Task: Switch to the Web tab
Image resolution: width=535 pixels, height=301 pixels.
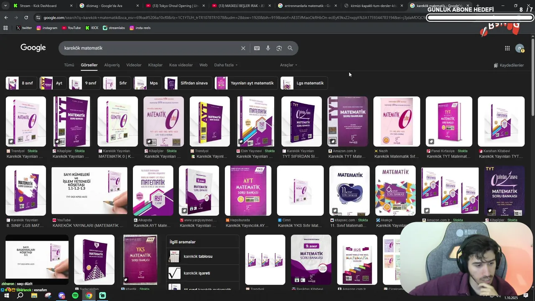Action: click(x=204, y=65)
